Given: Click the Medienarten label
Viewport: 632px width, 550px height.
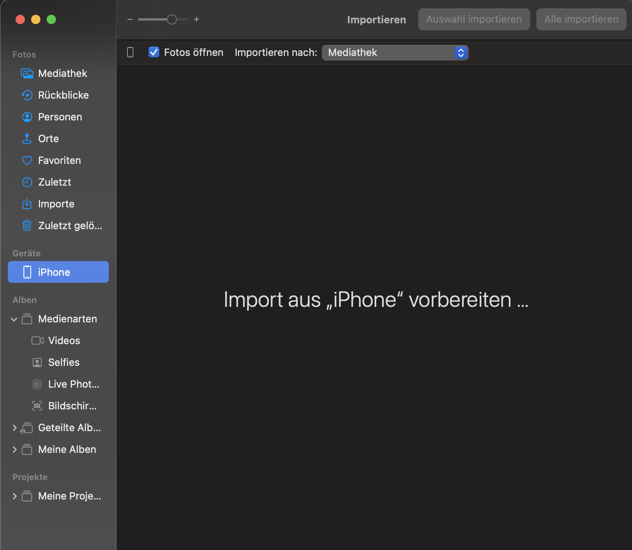Looking at the screenshot, I should tap(68, 319).
